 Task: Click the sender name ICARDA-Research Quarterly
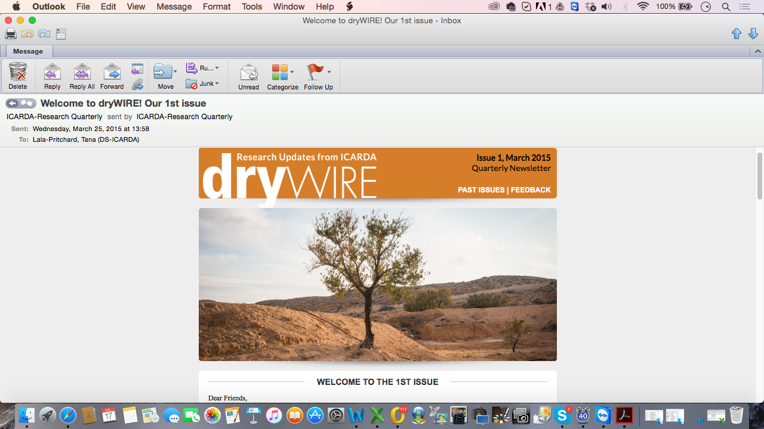point(54,117)
